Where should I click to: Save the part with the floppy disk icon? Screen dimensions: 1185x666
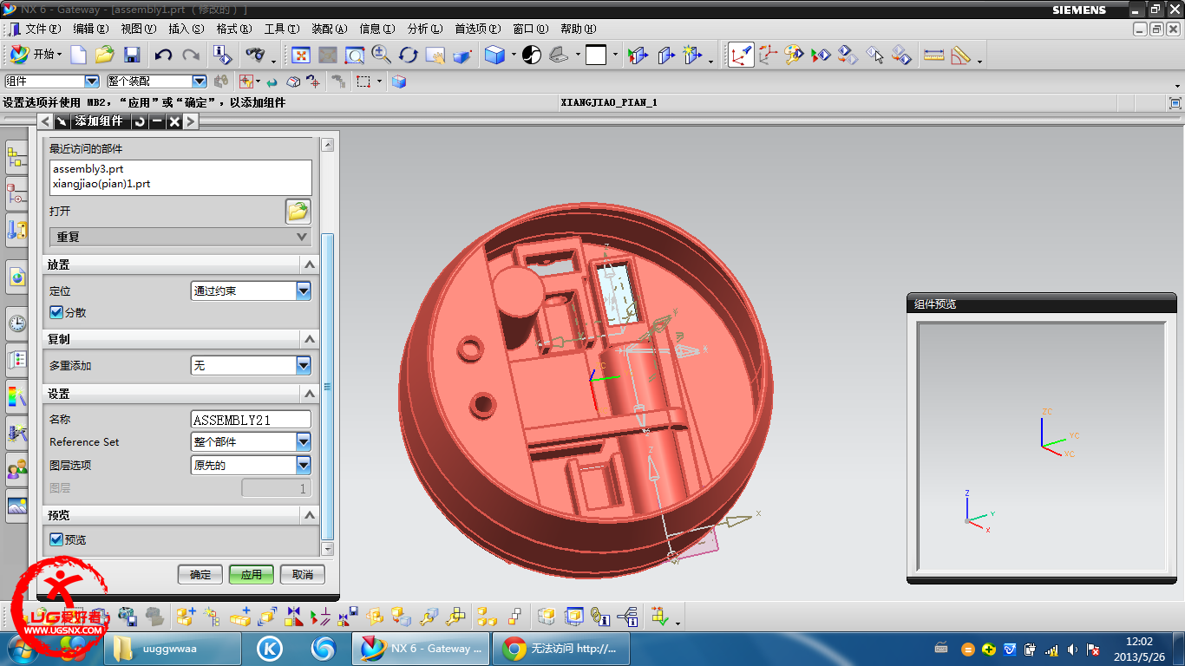[132, 55]
